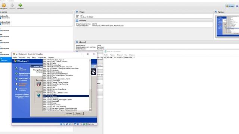Choose (GMT+07:00) Красноярск time zone
239x134 pixels.
(66, 80)
